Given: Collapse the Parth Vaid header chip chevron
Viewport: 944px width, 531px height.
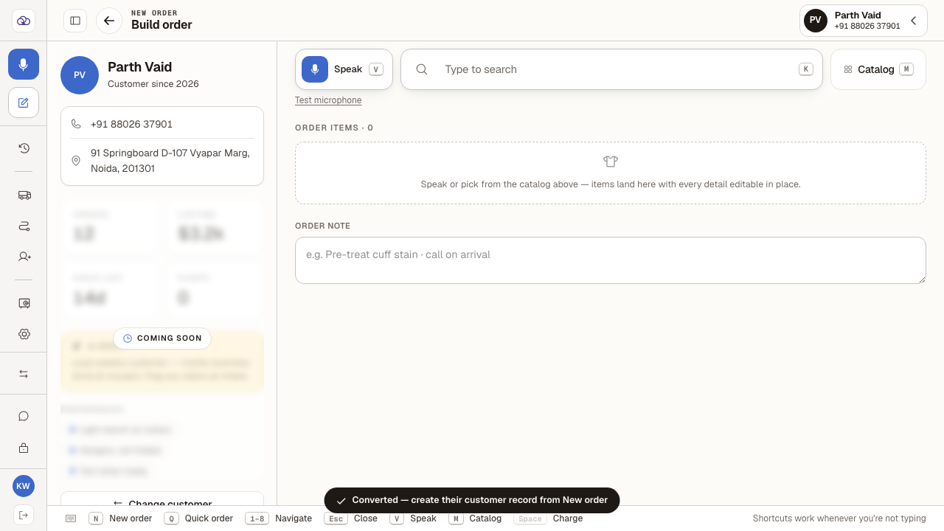Looking at the screenshot, I should tap(913, 21).
